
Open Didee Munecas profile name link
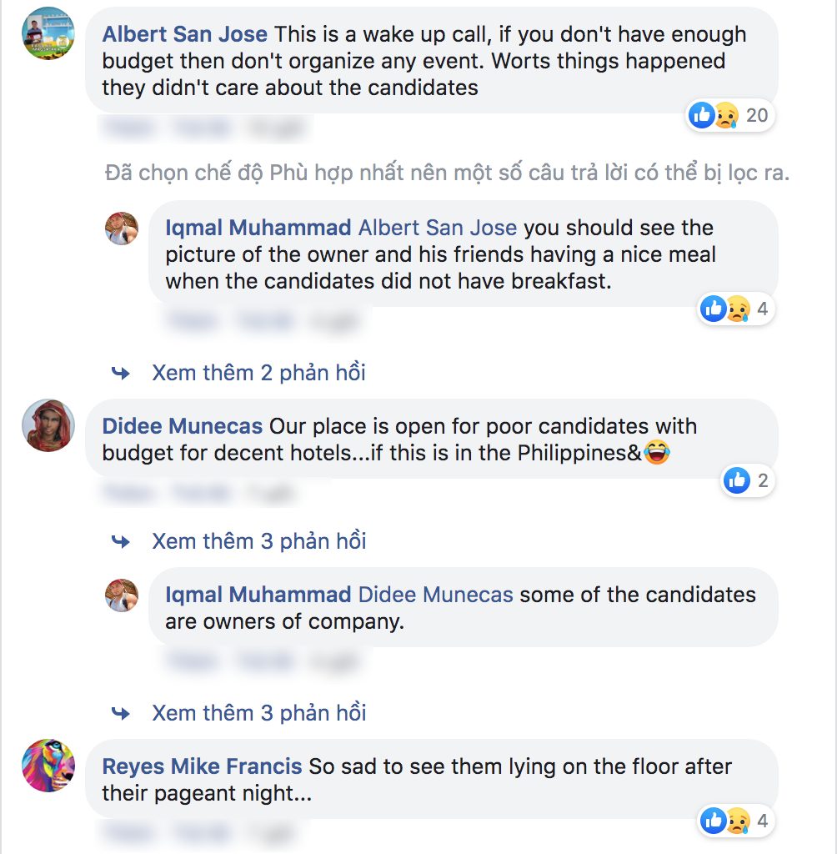(182, 426)
